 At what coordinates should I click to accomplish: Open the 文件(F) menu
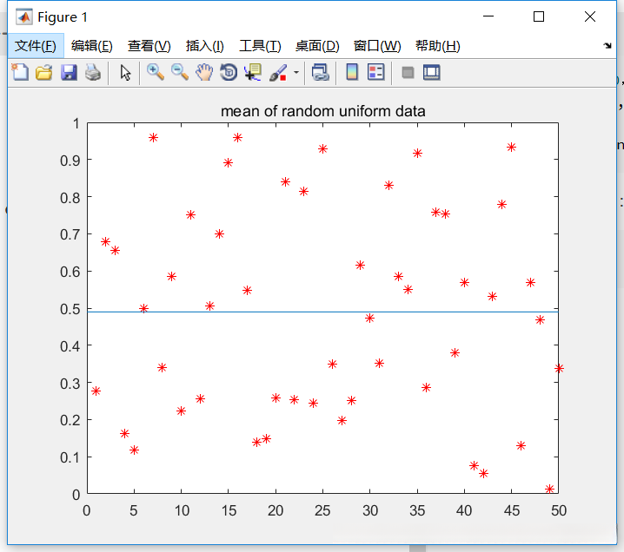click(36, 46)
